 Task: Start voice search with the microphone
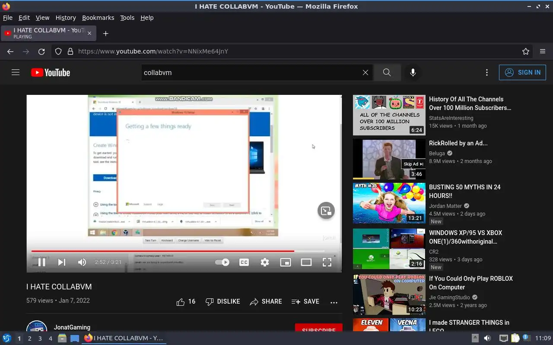413,72
